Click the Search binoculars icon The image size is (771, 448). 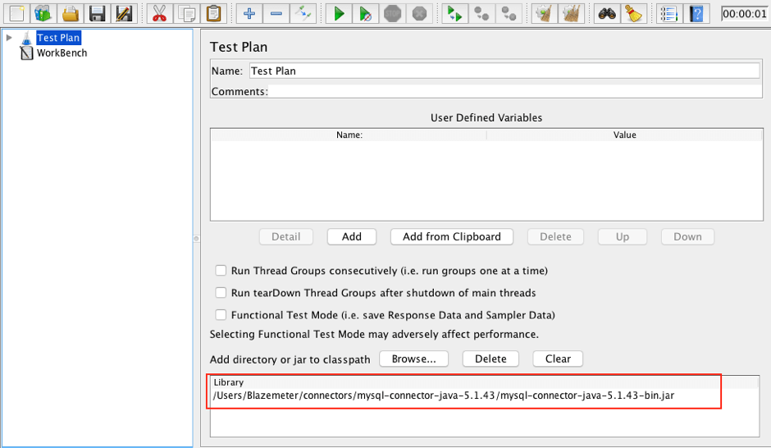pos(606,13)
